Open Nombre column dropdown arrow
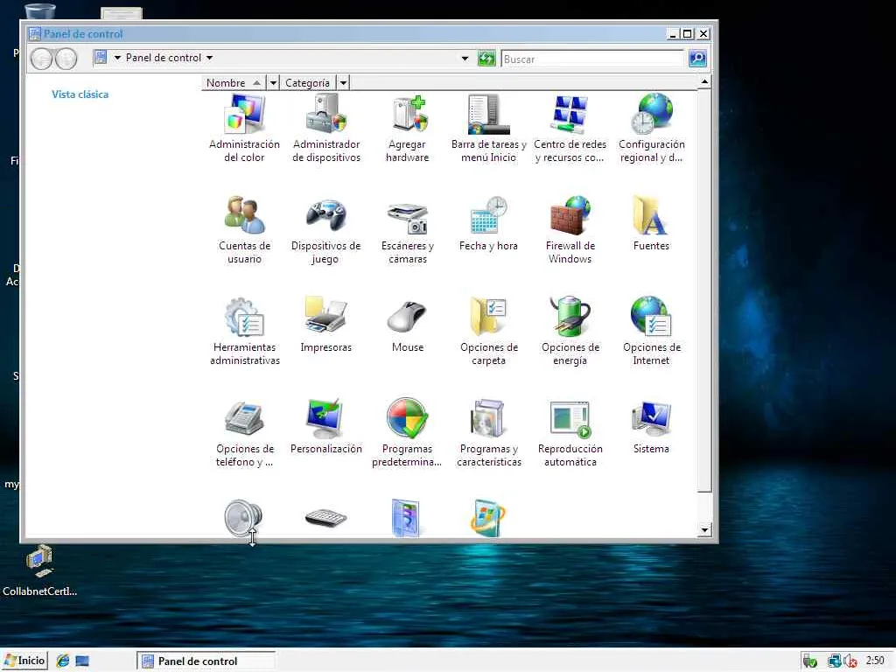The height and width of the screenshot is (672, 896). [273, 83]
